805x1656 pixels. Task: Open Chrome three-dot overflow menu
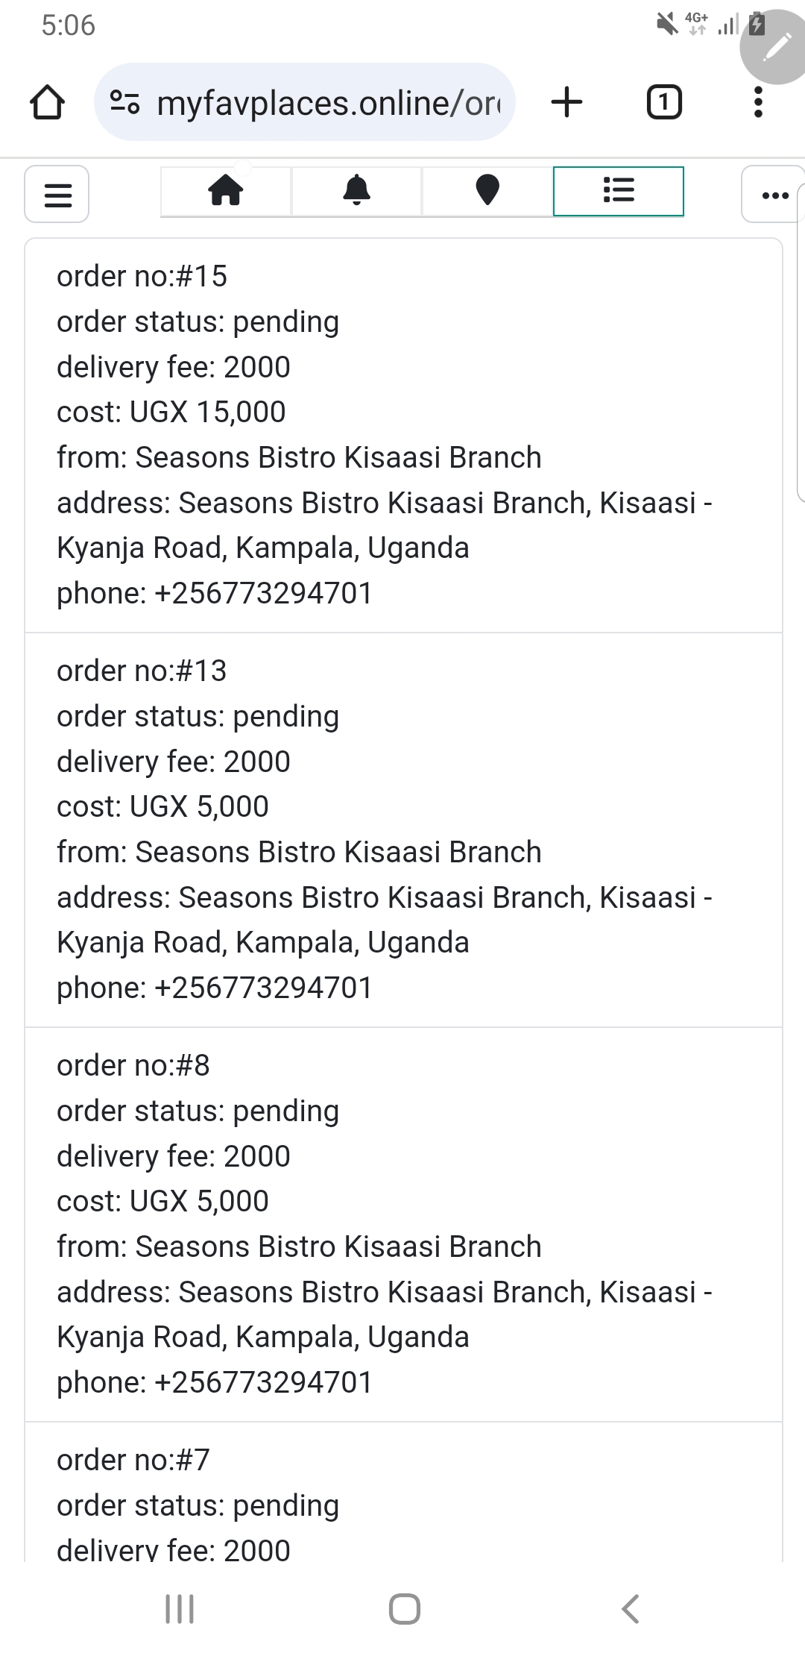coord(758,102)
